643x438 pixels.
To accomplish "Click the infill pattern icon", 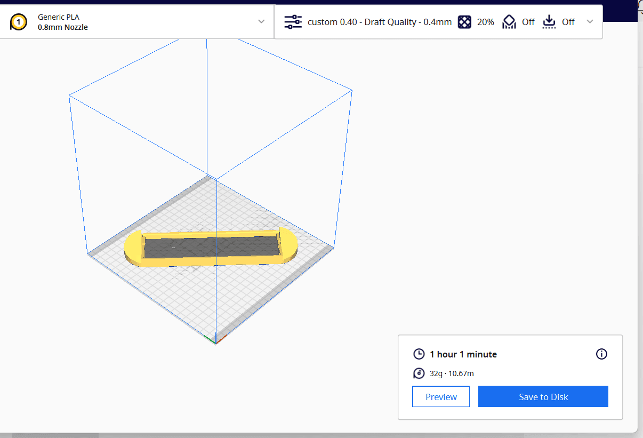I will click(x=464, y=22).
